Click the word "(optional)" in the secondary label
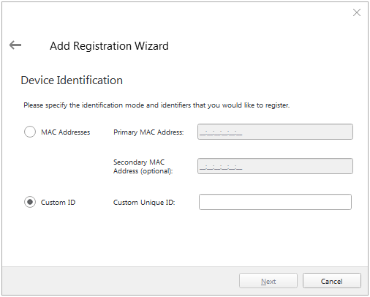The width and height of the screenshot is (370, 297). 156,171
